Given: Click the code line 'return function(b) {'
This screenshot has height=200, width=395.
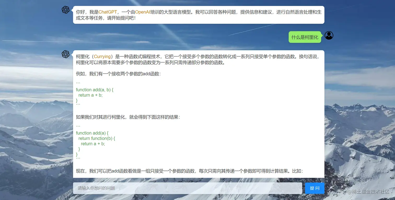Looking at the screenshot, I should [x=97, y=138].
